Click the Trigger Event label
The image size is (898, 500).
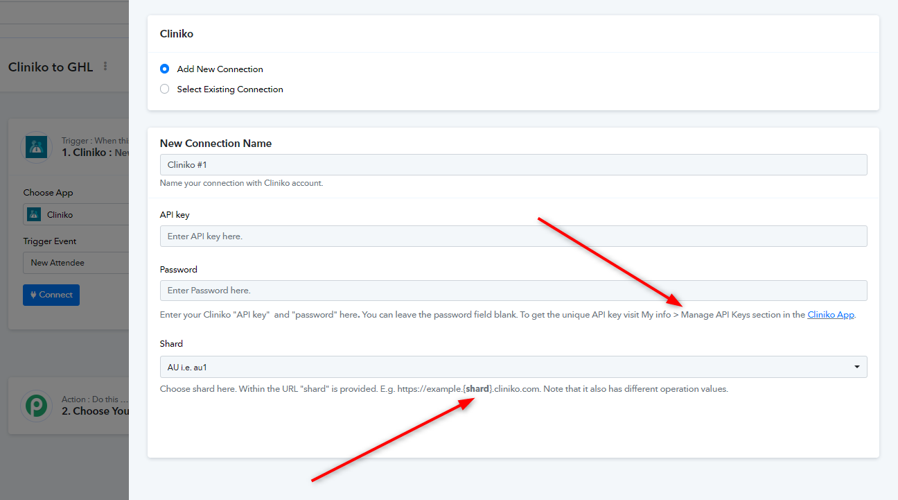coord(50,241)
